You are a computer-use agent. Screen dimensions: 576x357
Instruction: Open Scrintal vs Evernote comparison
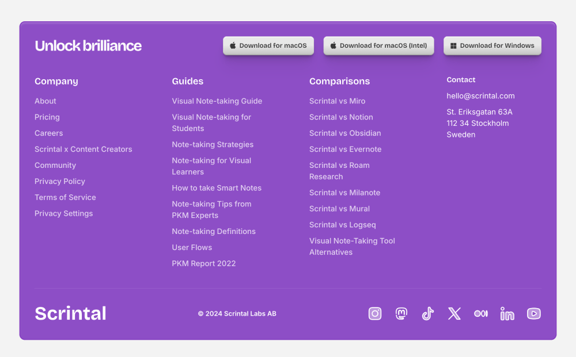click(345, 149)
